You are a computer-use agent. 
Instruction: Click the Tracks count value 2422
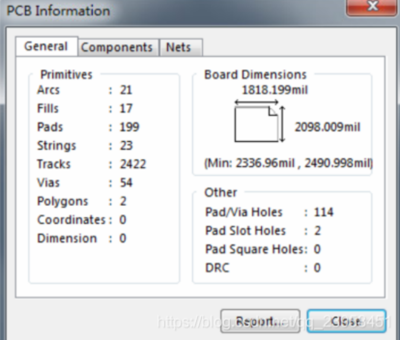(132, 164)
